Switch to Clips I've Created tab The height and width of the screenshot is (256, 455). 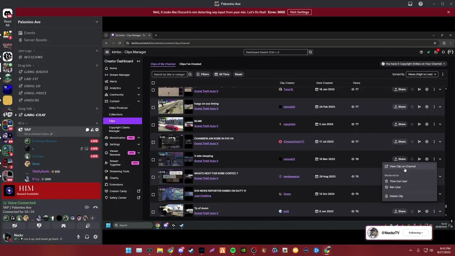[190, 64]
